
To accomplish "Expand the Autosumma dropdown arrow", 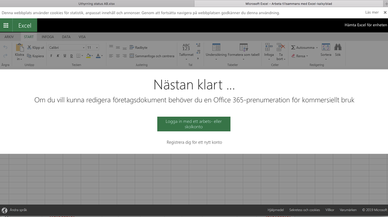I will (317, 48).
